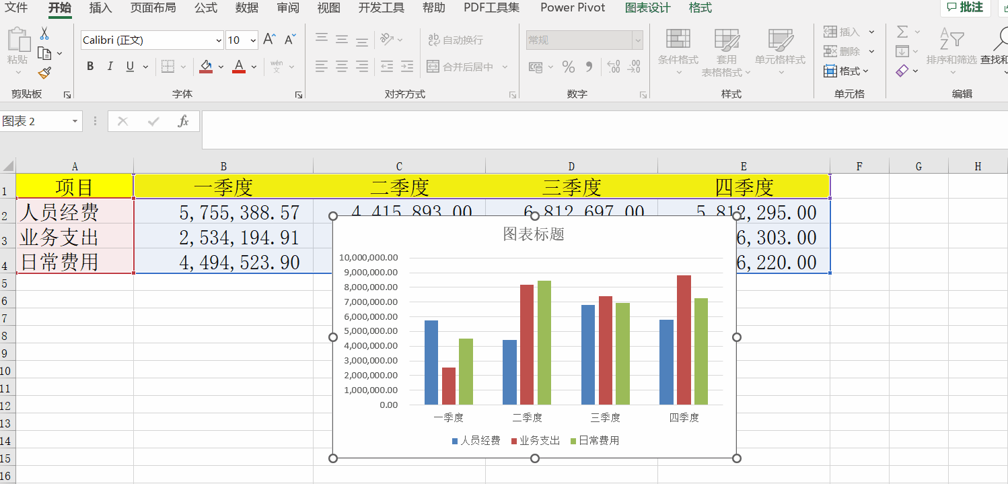Viewport: 1008px width, 484px height.
Task: Switch to Power Pivot tab
Action: tap(573, 8)
